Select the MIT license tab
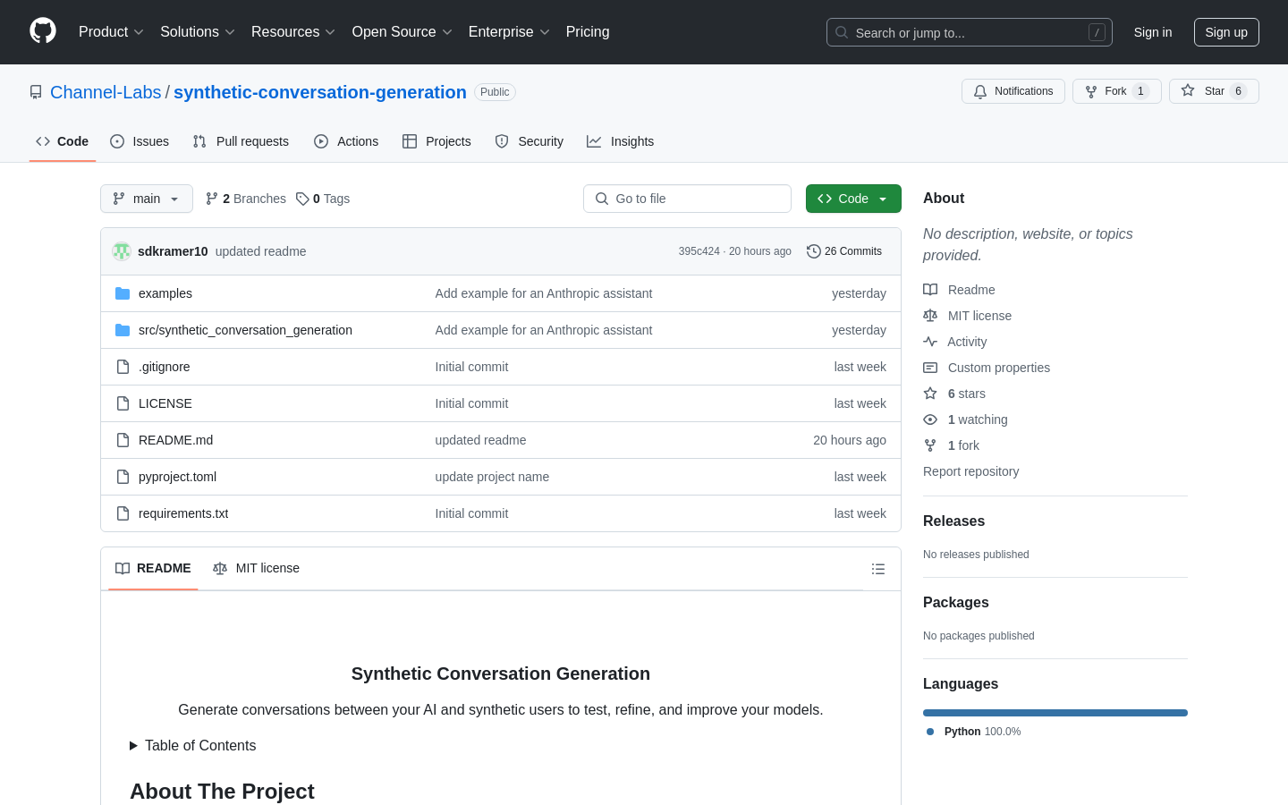 click(x=256, y=569)
